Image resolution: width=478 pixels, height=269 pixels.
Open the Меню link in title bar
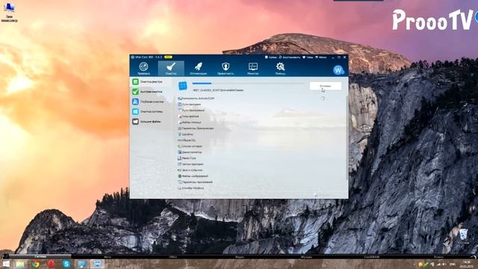pos(321,57)
